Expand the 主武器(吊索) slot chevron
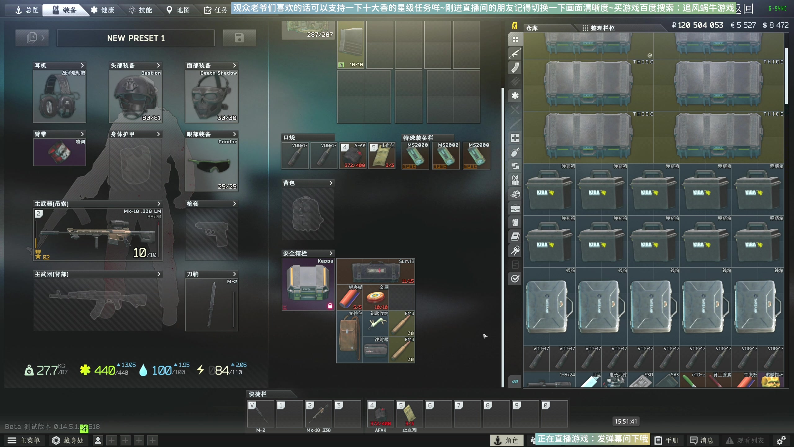794x447 pixels. pyautogui.click(x=158, y=204)
